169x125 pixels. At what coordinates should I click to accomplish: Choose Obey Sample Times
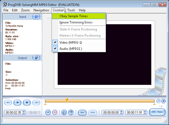[79, 16]
